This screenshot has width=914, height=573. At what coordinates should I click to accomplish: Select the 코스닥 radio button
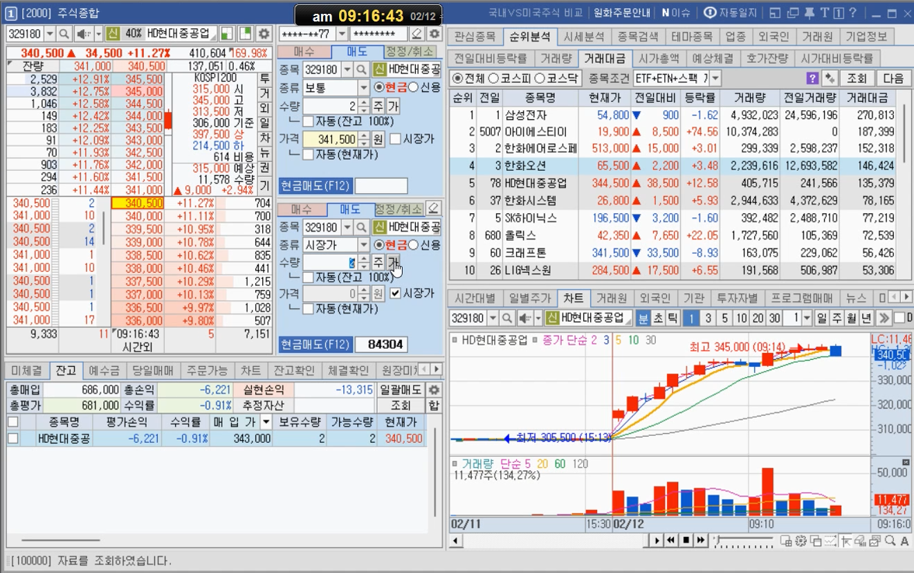[541, 78]
